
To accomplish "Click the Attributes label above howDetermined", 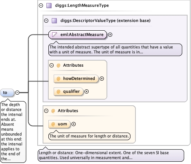I will point(73,65).
